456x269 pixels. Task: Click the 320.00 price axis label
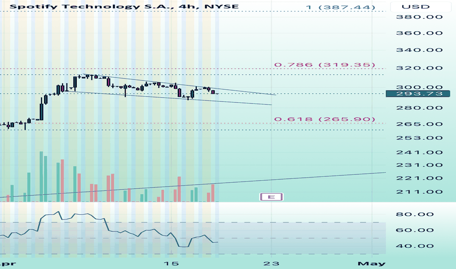[419, 68]
